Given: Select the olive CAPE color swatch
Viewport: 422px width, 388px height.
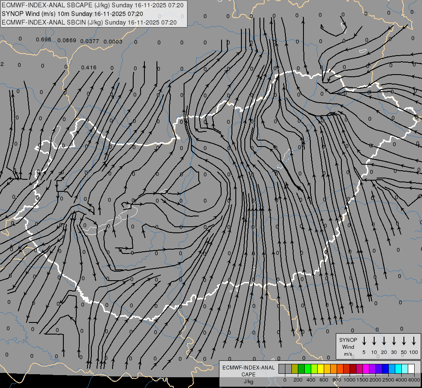Looking at the screenshot, I should (x=295, y=369).
